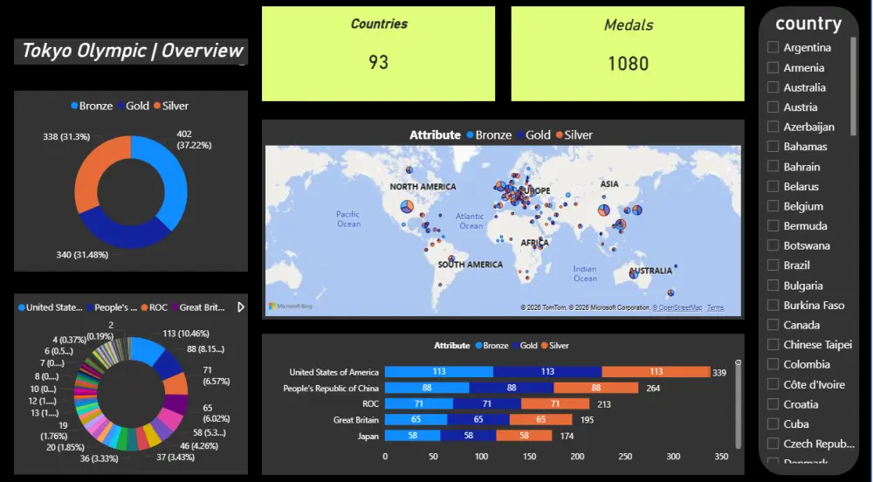The height and width of the screenshot is (482, 873).
Task: Tick the Côte d'Ivoire checkbox
Action: coord(773,384)
